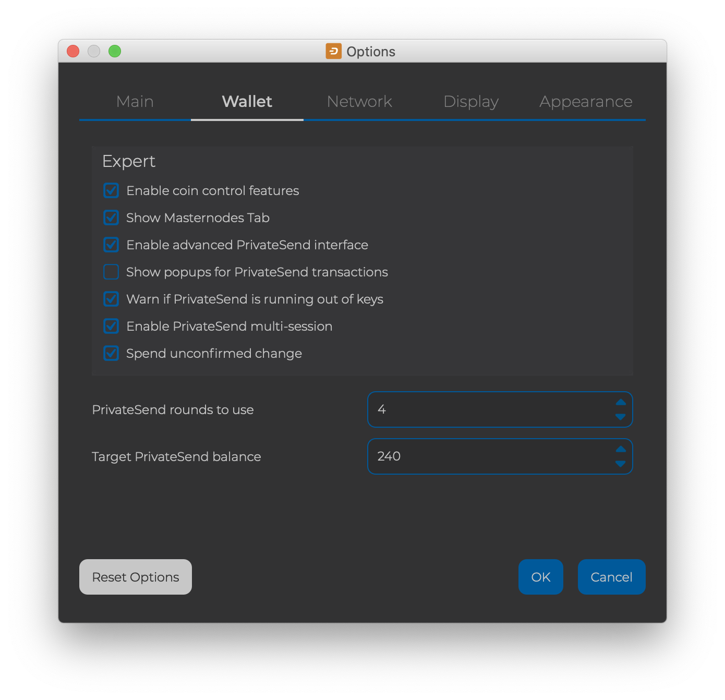725x700 pixels.
Task: Lower Target PrivateSend balance with down arrow
Action: click(x=621, y=464)
